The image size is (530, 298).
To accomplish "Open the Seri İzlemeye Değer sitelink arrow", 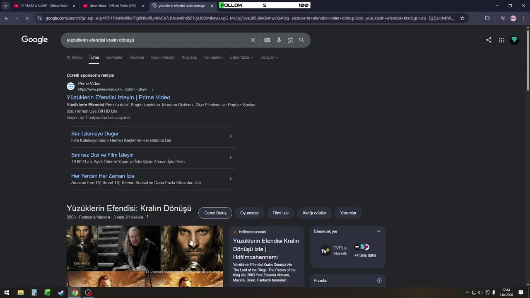I will coord(231,136).
